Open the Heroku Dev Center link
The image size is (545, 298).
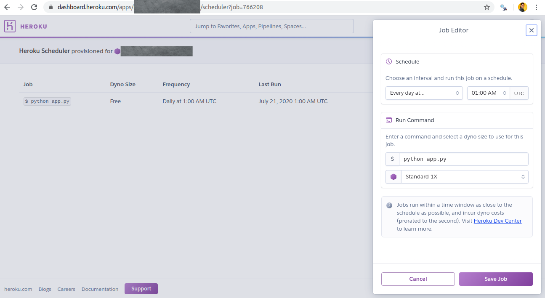pos(497,221)
